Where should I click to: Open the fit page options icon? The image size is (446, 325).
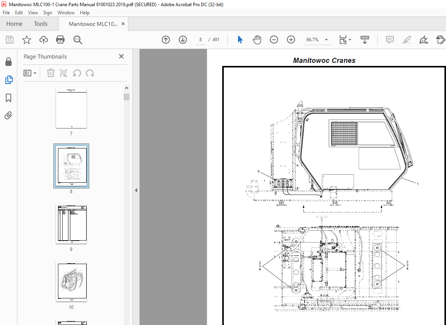[x=345, y=40]
